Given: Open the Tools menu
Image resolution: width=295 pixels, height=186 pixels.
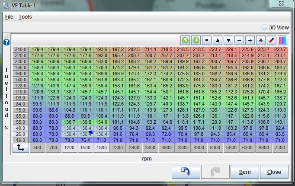Looking at the screenshot, I should point(25,17).
